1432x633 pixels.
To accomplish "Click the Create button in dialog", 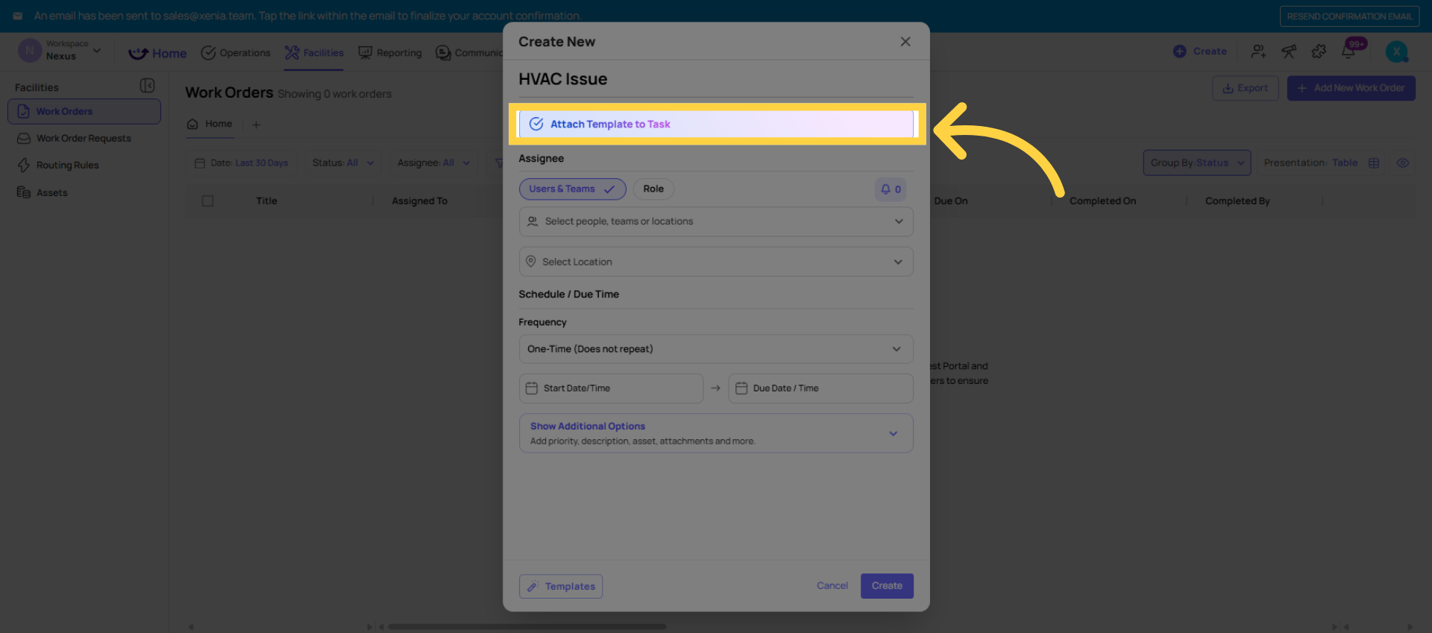I will [x=887, y=586].
